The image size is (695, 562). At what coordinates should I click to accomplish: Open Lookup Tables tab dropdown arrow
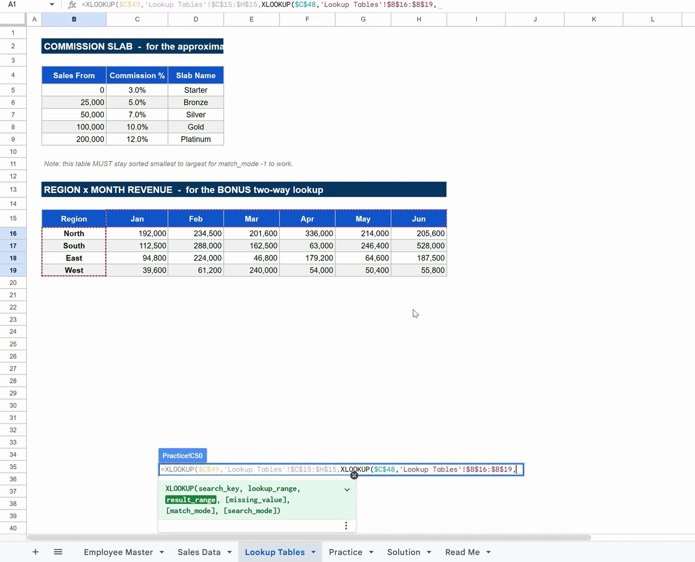pos(313,552)
